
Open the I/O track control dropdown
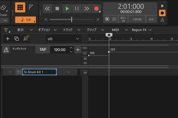(63, 39)
